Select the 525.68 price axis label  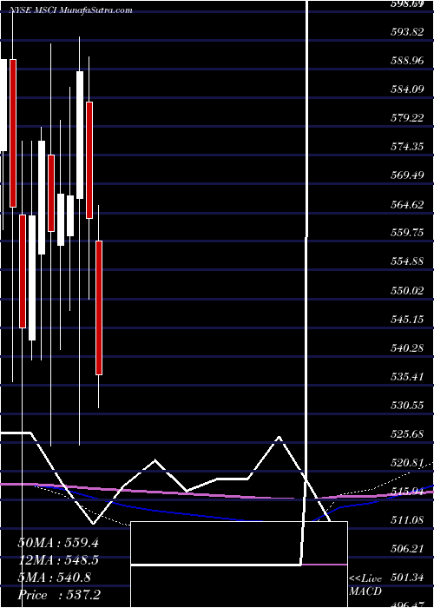[406, 434]
